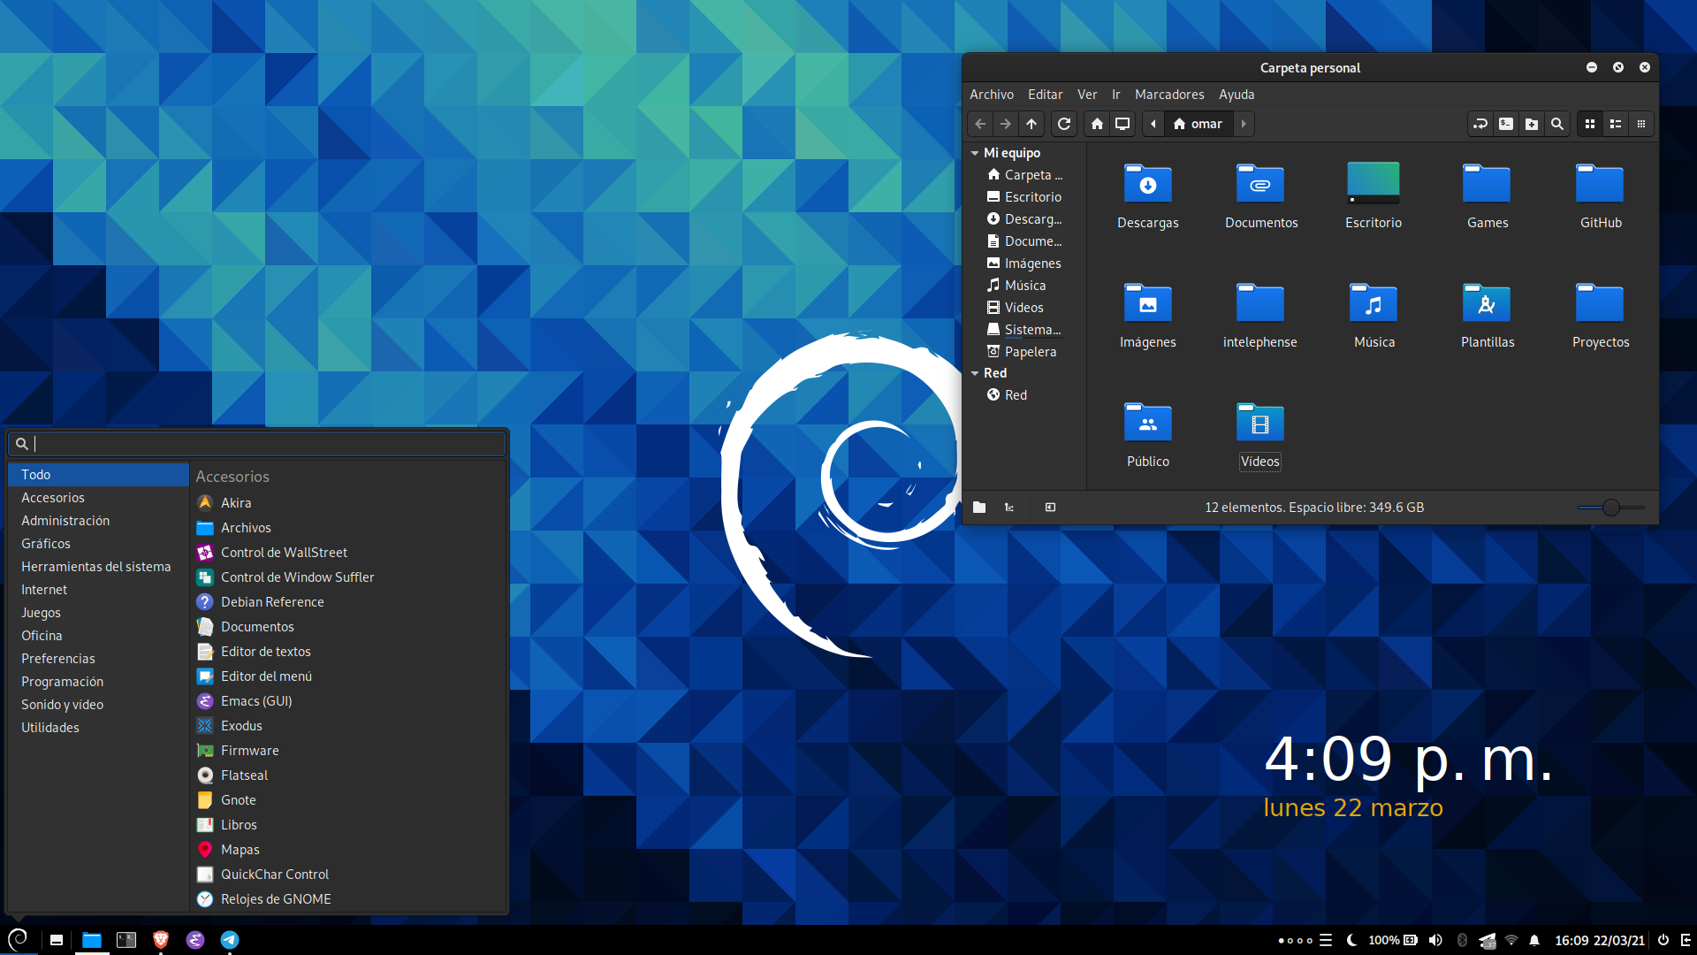Viewport: 1697px width, 955px height.
Task: Open the Ver menu
Action: click(x=1087, y=95)
